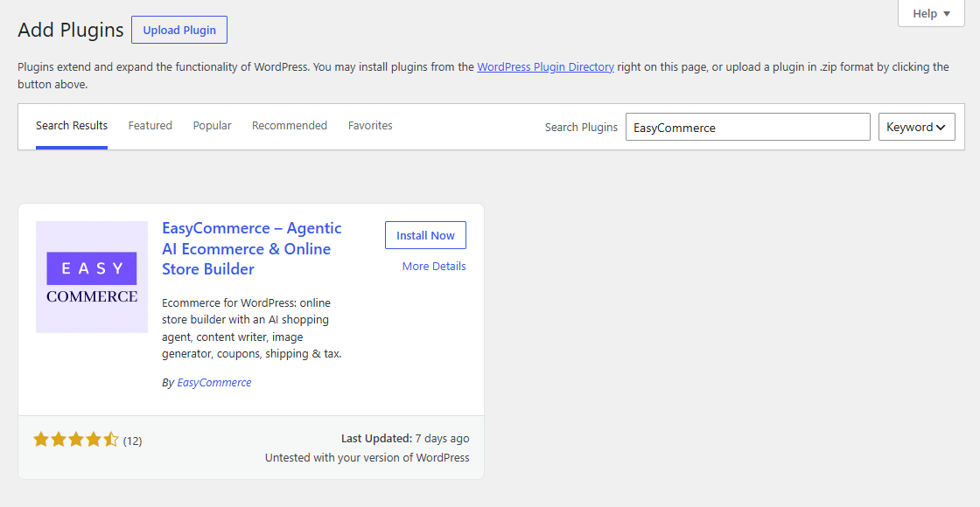Click the 'Last Updated: 7 days ago' text
Viewport: 980px width, 507px height.
(x=405, y=438)
